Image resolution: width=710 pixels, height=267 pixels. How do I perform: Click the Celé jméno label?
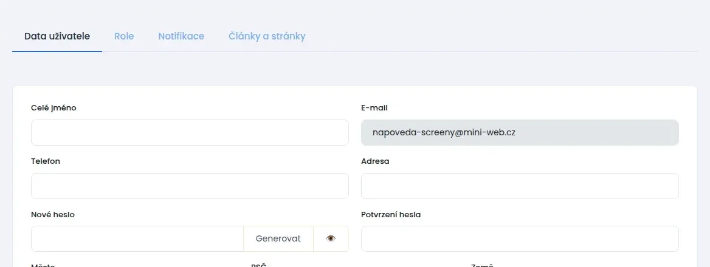53,108
